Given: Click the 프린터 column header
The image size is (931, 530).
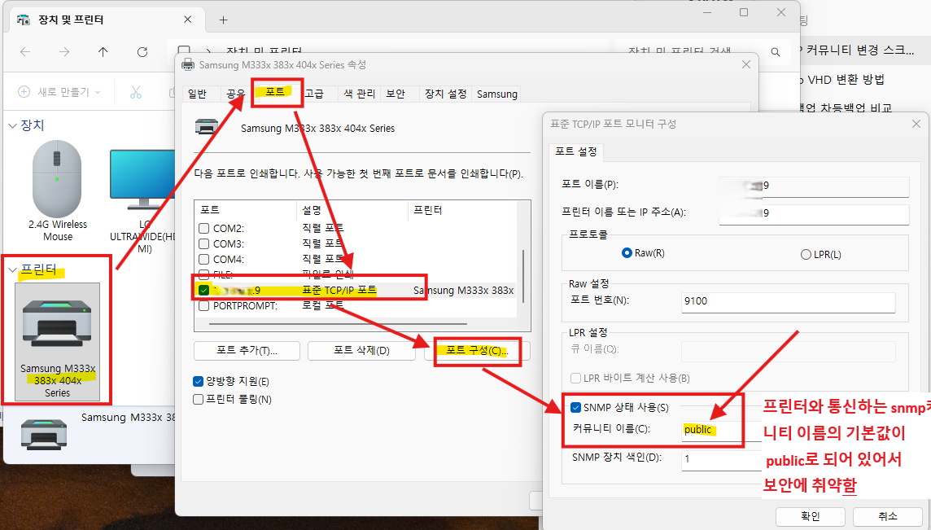Looking at the screenshot, I should [x=462, y=210].
